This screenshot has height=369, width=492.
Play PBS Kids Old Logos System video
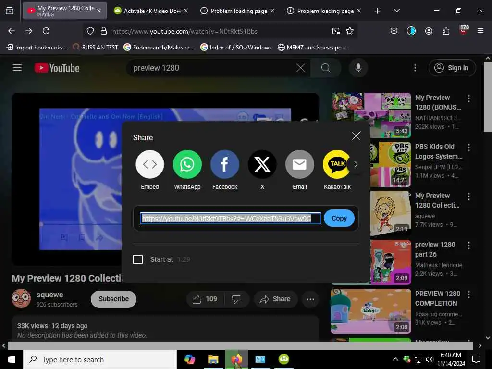pyautogui.click(x=391, y=164)
